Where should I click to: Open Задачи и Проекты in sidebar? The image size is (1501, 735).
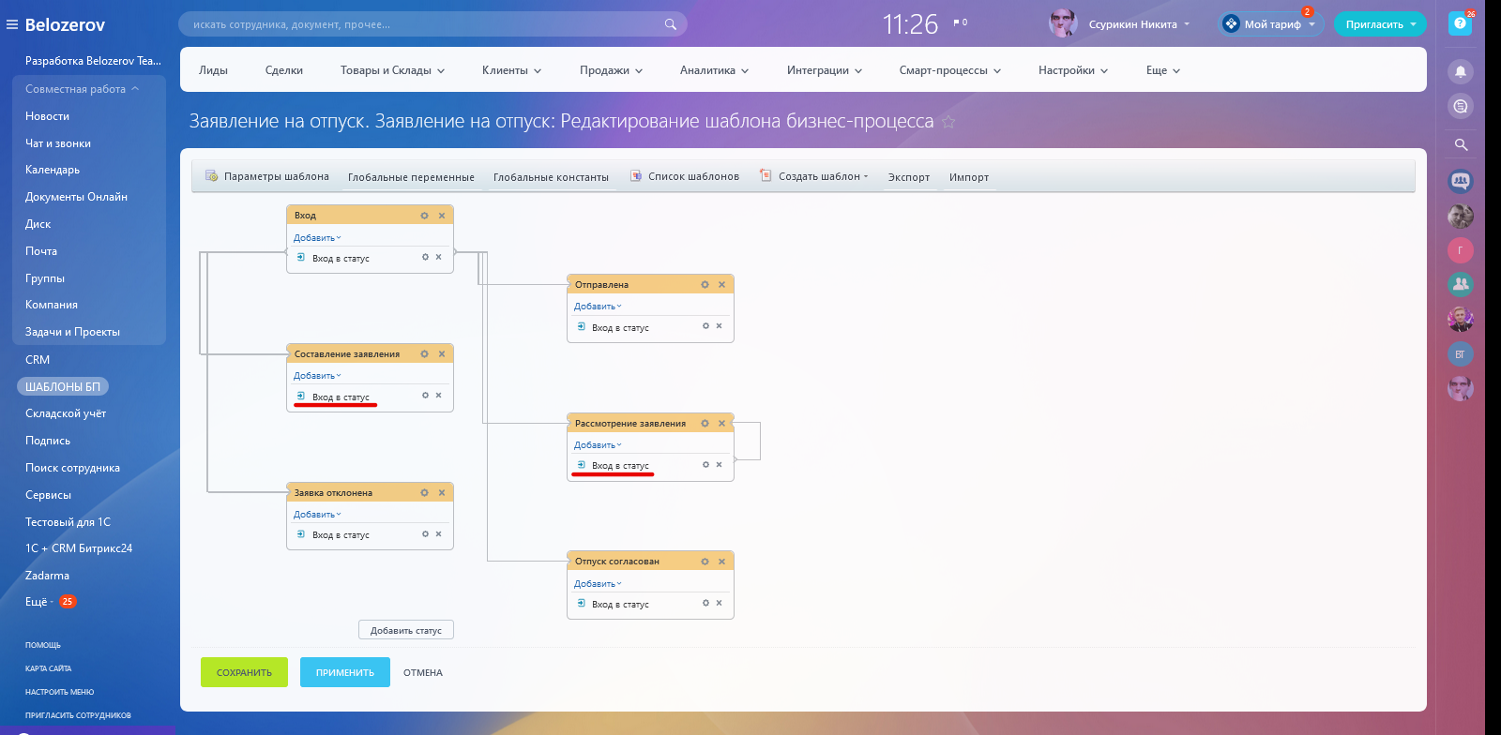[x=72, y=332]
